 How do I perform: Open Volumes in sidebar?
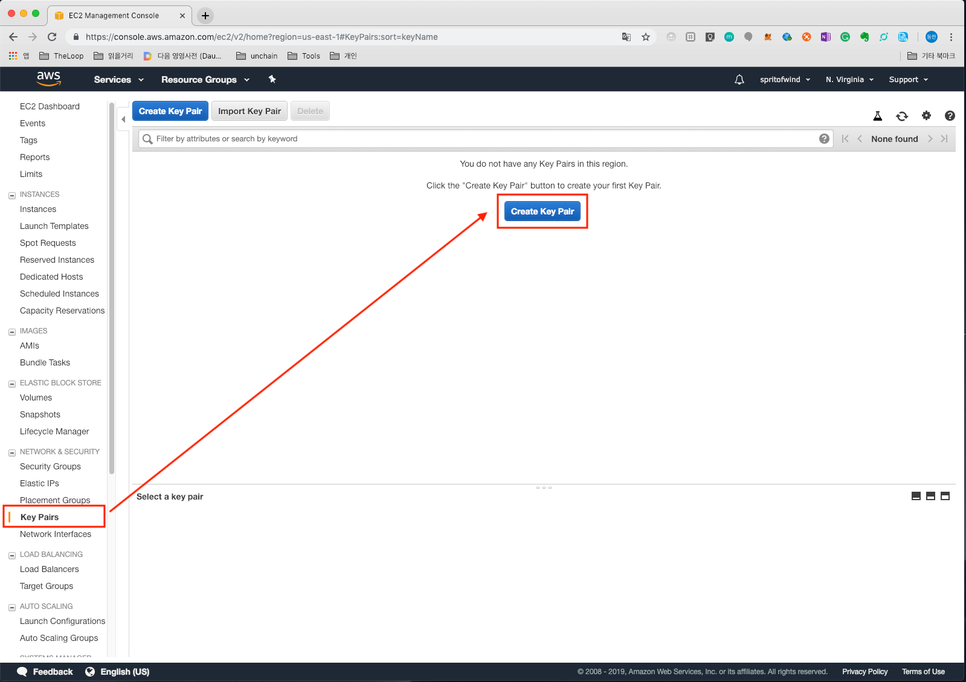[36, 397]
